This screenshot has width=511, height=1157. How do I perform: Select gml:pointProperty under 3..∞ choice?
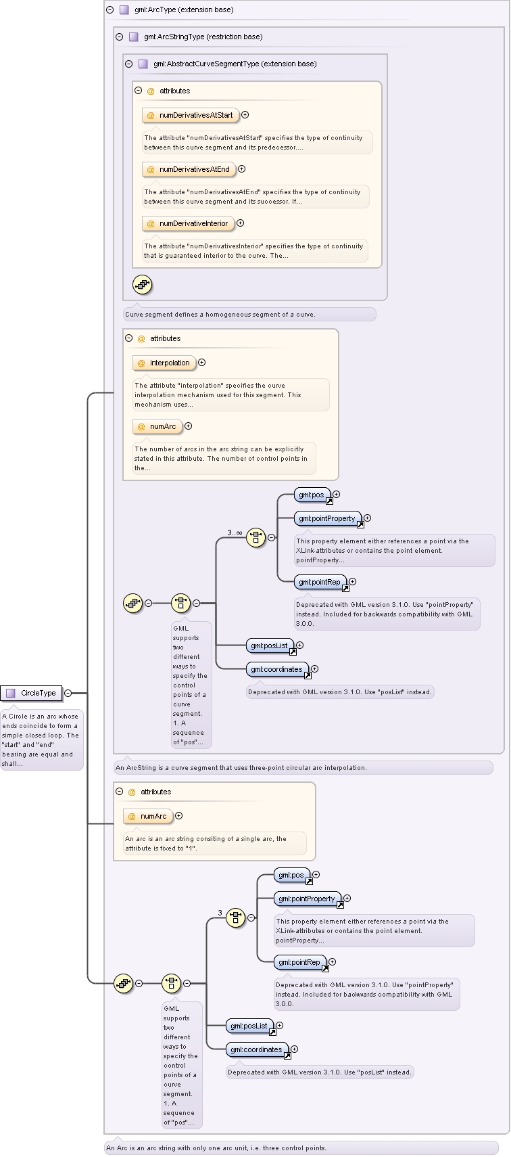[x=328, y=519]
